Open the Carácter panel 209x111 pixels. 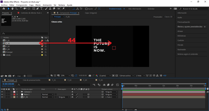click(x=181, y=40)
